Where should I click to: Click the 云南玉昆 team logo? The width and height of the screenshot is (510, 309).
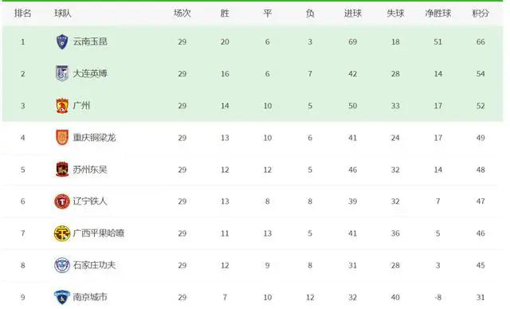62,42
